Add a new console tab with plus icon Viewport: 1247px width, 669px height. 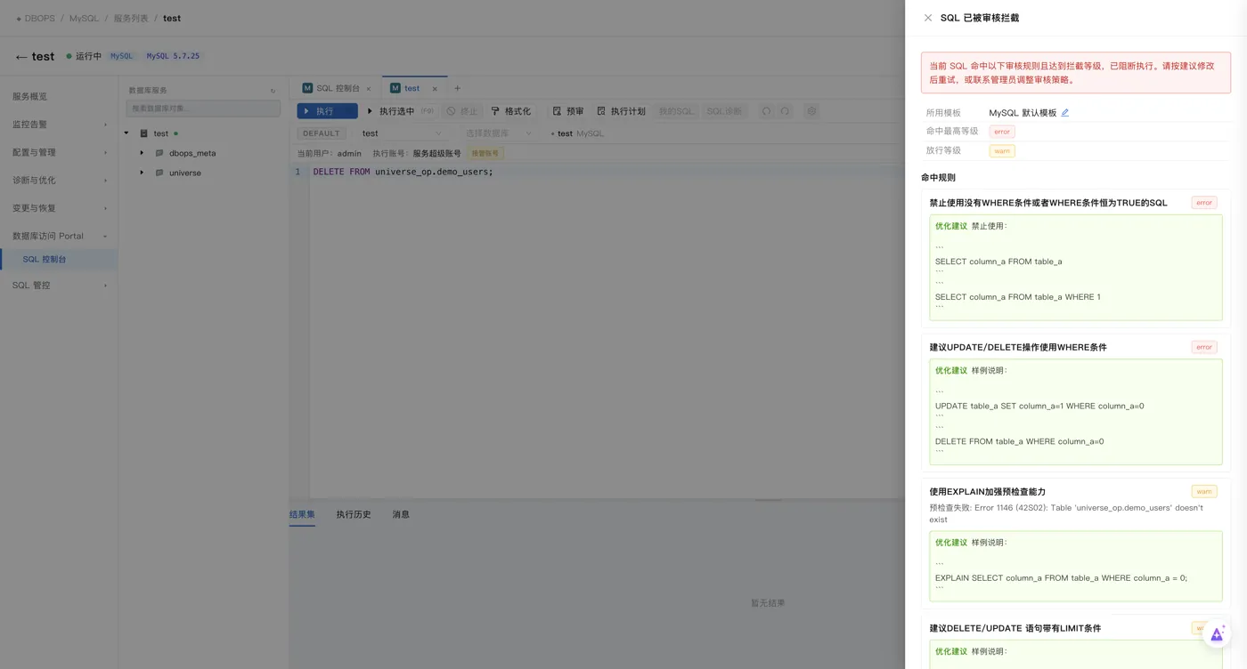coord(458,88)
